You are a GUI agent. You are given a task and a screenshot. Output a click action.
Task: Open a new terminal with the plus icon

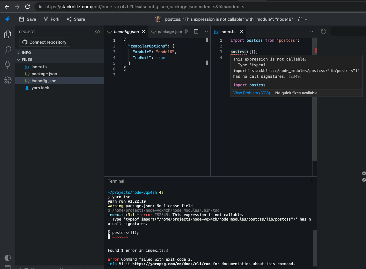311,181
